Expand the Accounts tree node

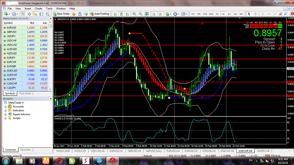(6, 107)
